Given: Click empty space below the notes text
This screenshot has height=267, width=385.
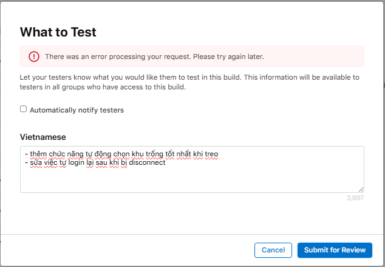Looking at the screenshot, I should [192, 181].
